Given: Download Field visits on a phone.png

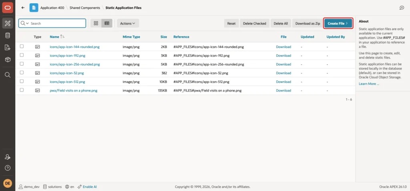Looking at the screenshot, I should 283,91.
